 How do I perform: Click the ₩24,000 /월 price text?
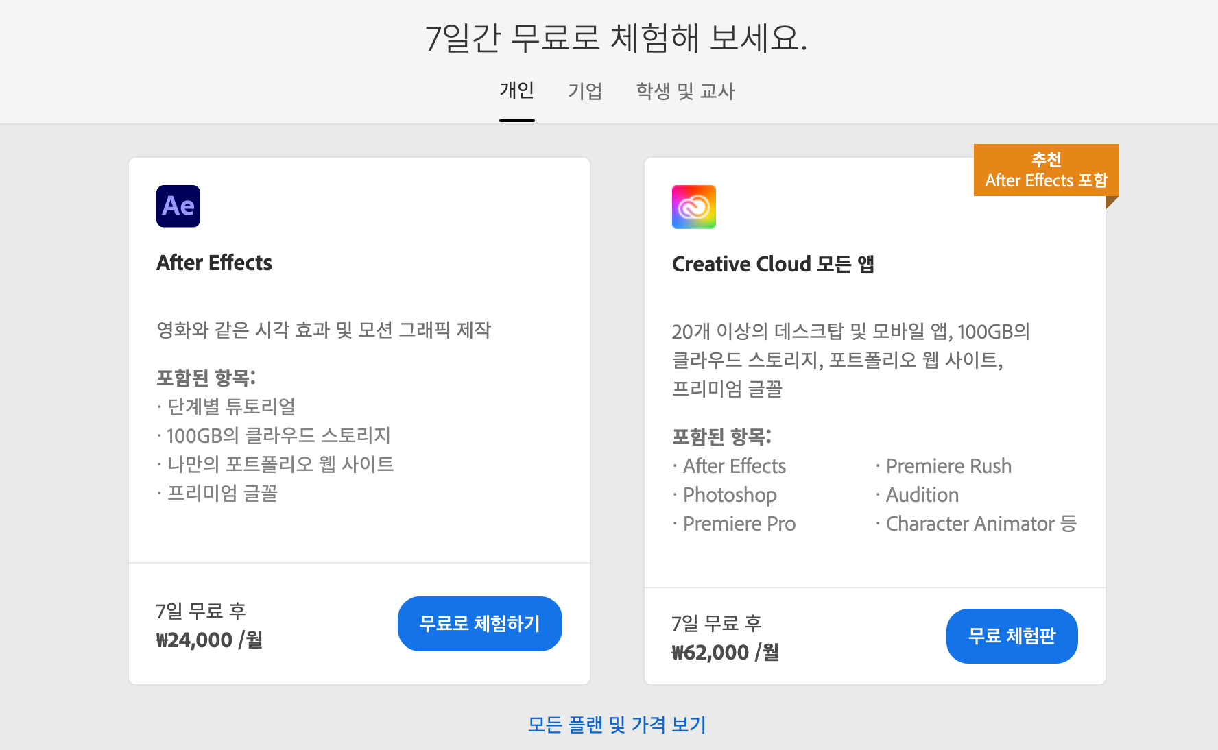(210, 640)
